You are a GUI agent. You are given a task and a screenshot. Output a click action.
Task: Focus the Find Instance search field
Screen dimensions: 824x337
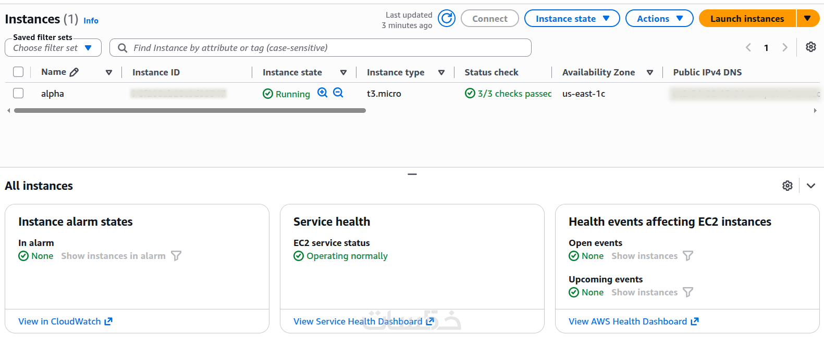(x=321, y=48)
